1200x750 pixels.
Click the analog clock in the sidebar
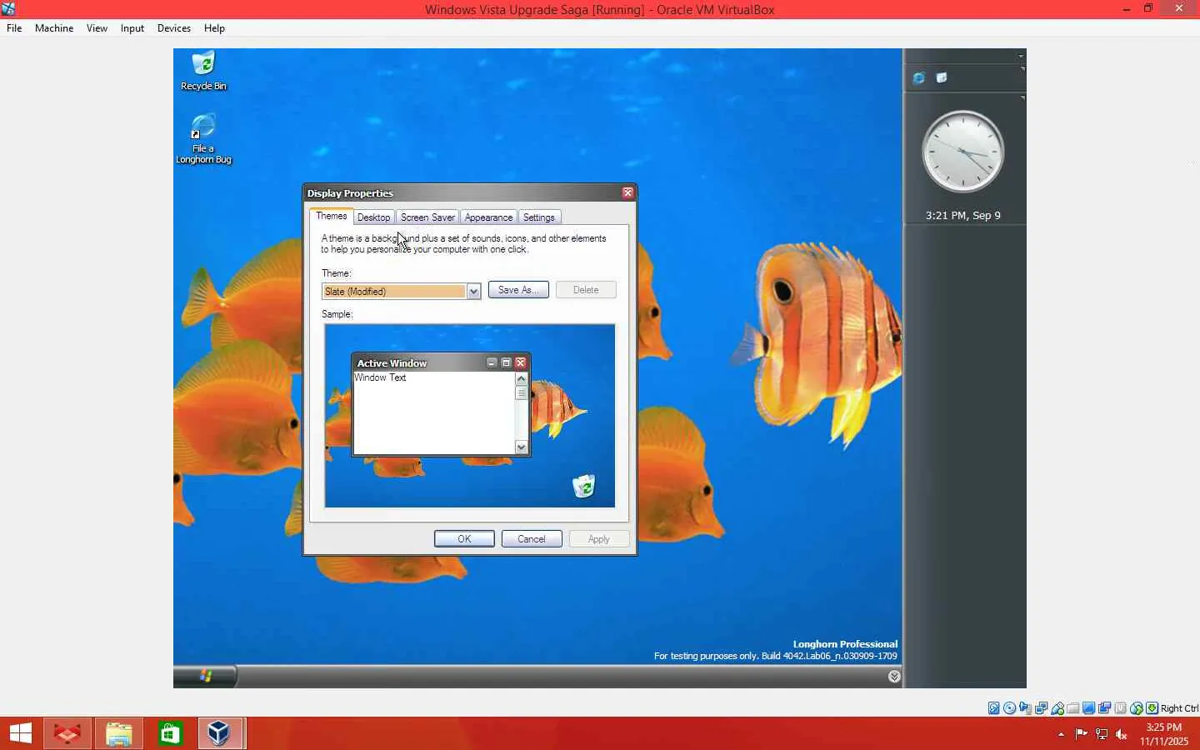click(x=962, y=152)
